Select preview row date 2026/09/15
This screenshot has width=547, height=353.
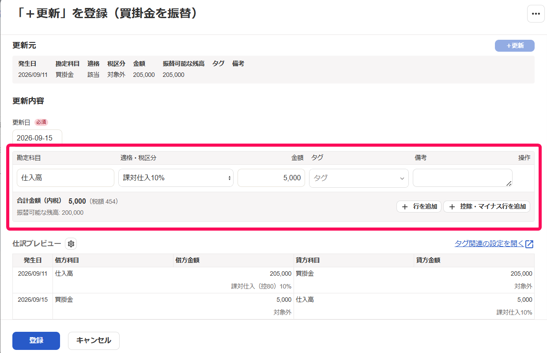click(33, 300)
